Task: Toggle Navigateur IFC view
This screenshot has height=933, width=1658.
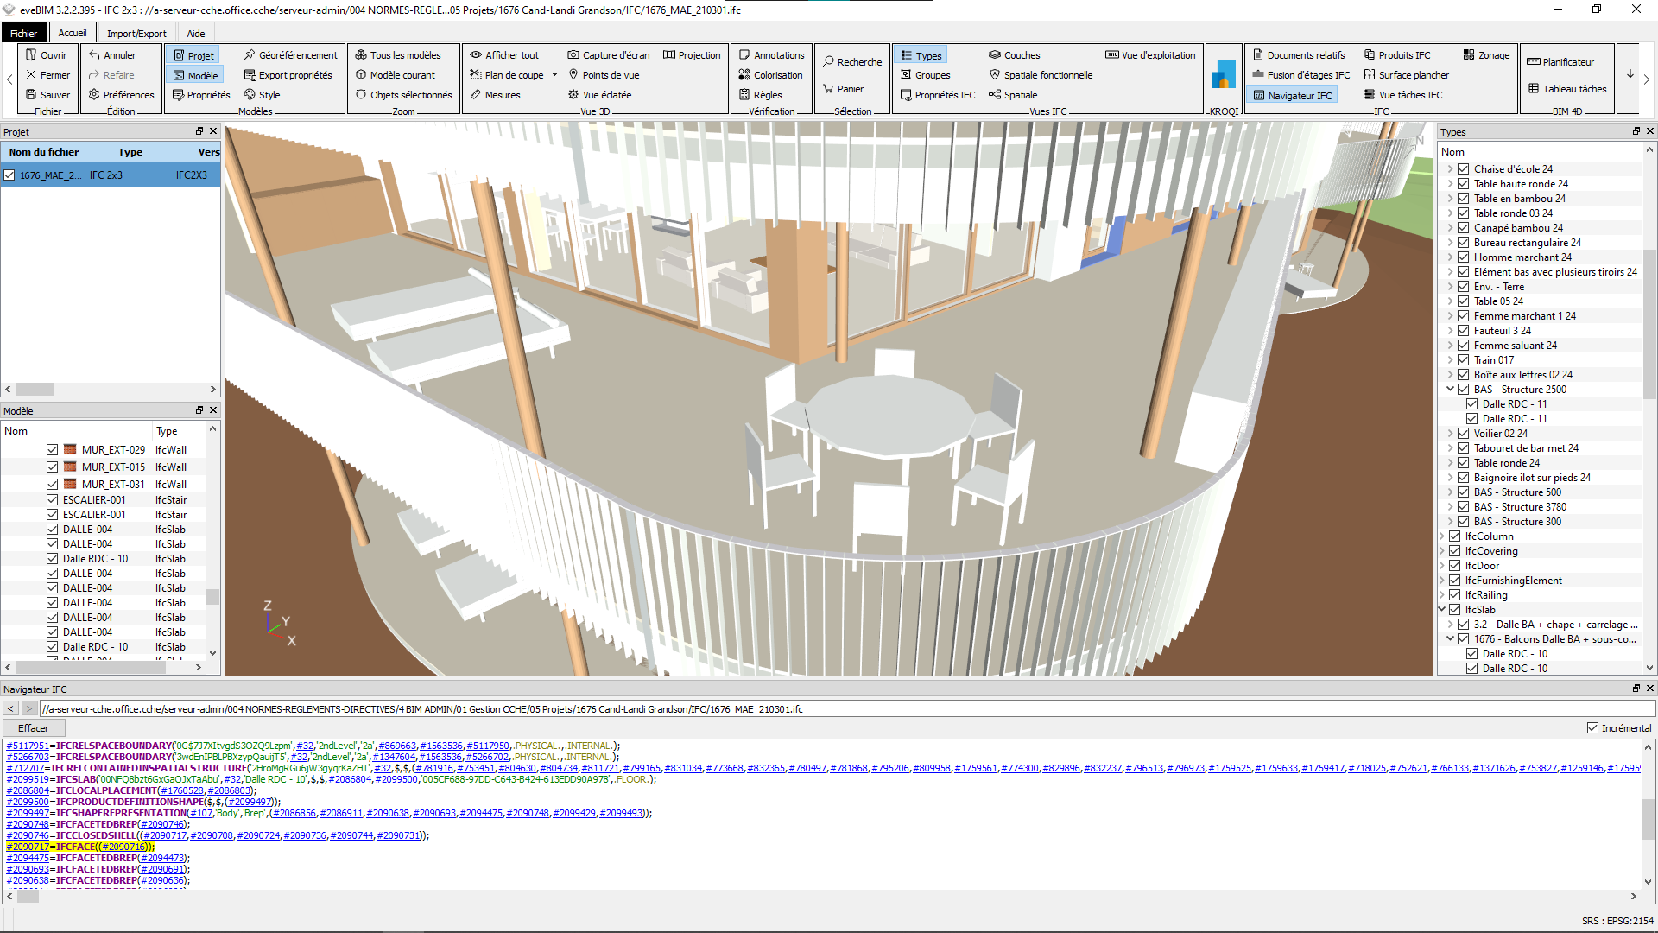Action: [x=1292, y=95]
